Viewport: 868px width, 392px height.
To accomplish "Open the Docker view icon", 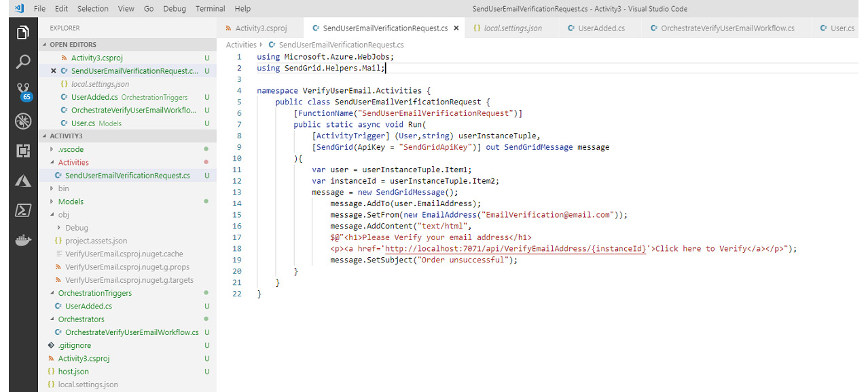I will pos(23,241).
